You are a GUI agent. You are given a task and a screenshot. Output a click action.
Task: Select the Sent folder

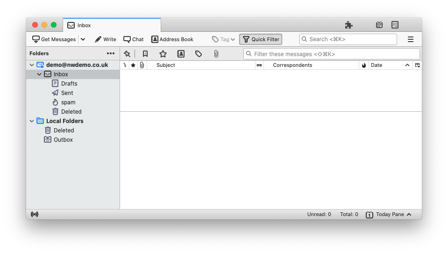73,93
